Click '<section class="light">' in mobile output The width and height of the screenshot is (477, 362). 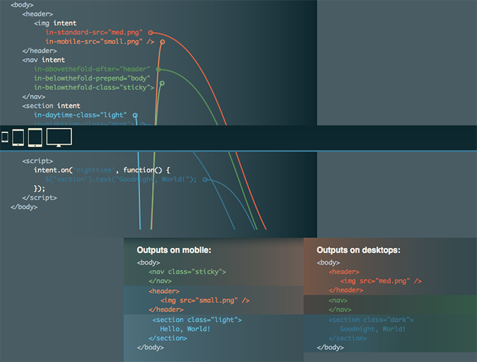(197, 320)
